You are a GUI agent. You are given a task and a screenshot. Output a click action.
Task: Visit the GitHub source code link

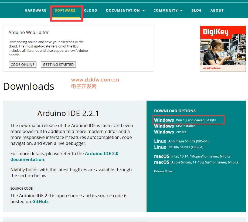click(x=40, y=201)
